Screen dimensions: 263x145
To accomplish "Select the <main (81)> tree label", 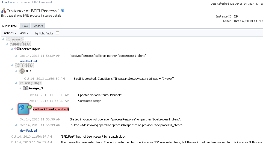I will (20, 44).
